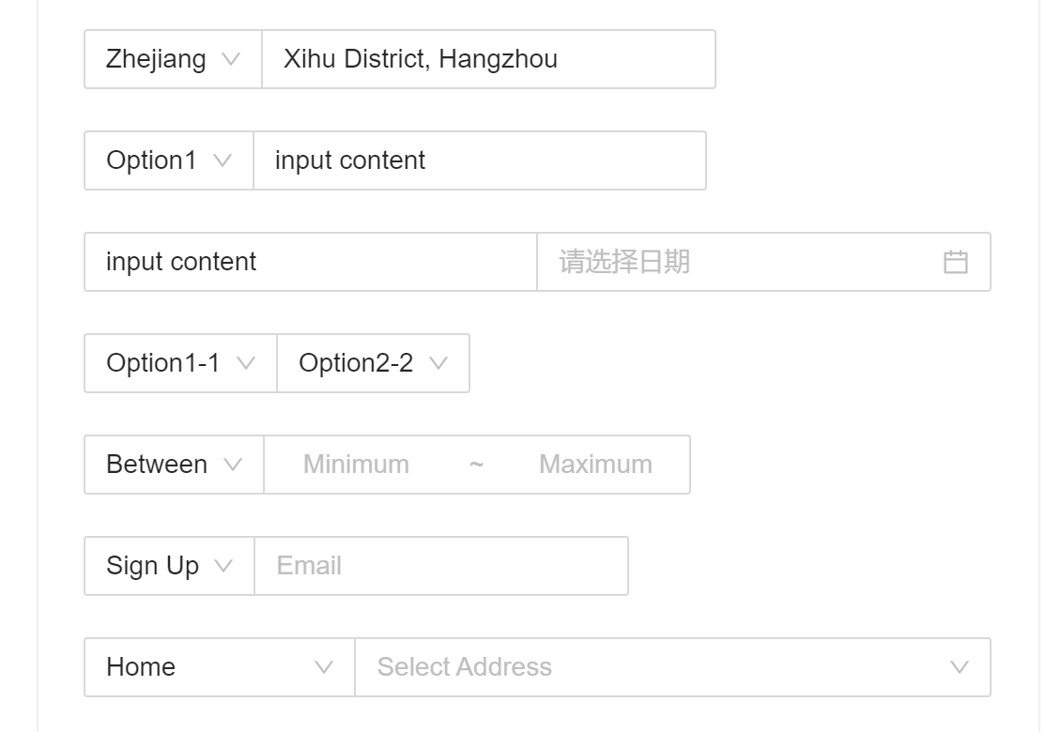This screenshot has width=1046, height=732.
Task: Click the Xihu District, Hangzhou input
Action: tap(488, 59)
